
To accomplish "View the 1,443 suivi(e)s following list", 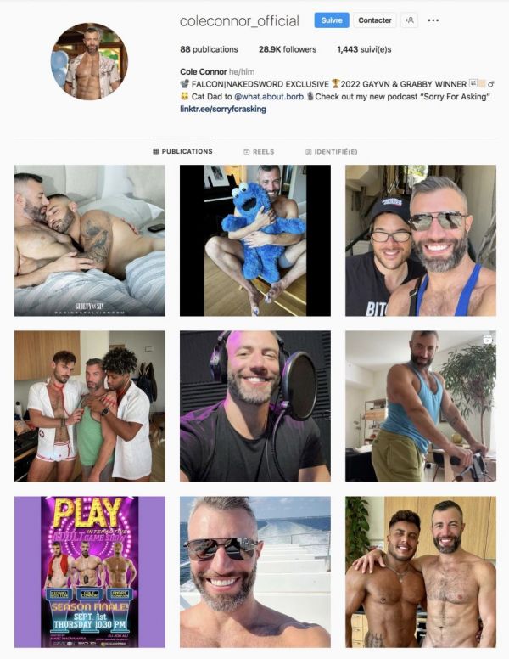I will [364, 49].
